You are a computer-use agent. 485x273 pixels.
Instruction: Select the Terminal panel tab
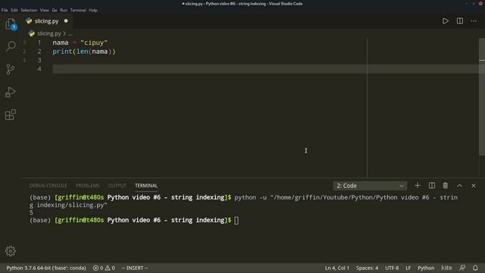coord(146,185)
